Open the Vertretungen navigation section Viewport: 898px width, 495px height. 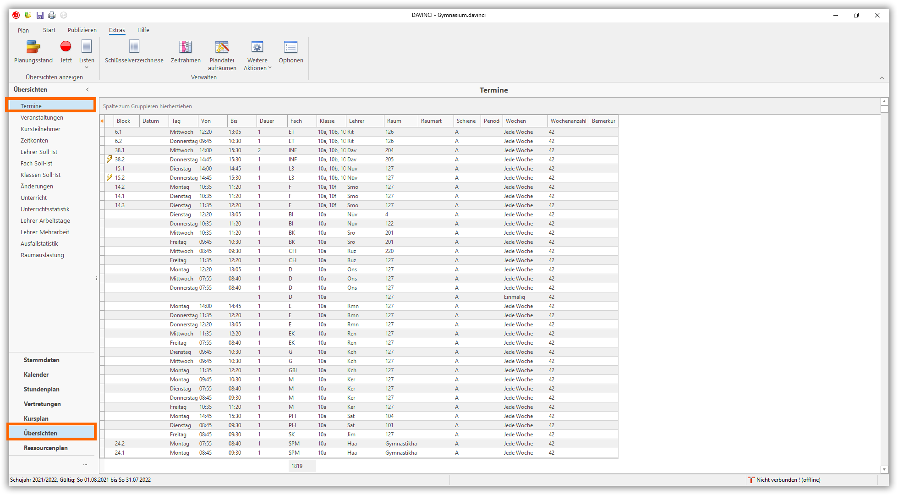click(42, 404)
